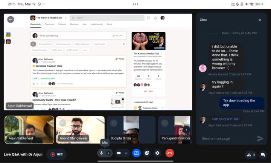End the call with red hang-up button
This screenshot has width=271, height=163.
169,153
